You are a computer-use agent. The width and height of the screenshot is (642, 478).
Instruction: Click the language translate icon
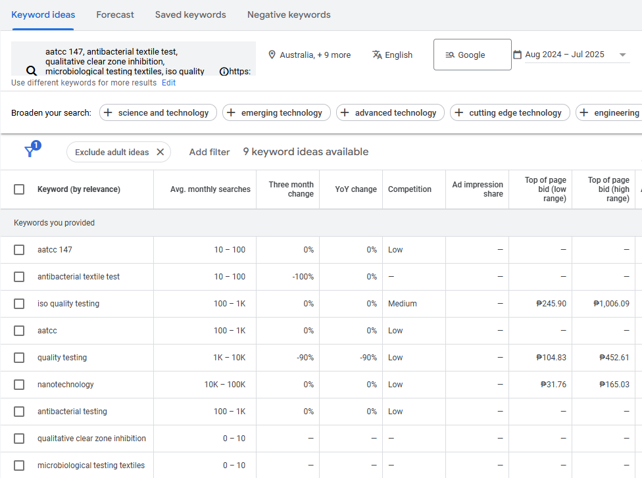377,55
